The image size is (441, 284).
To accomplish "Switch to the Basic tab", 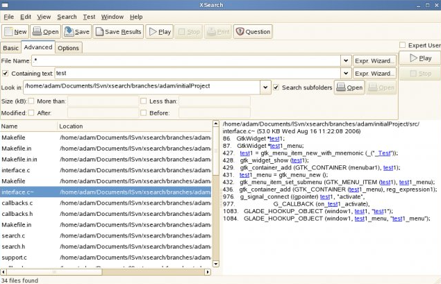I will click(x=10, y=48).
